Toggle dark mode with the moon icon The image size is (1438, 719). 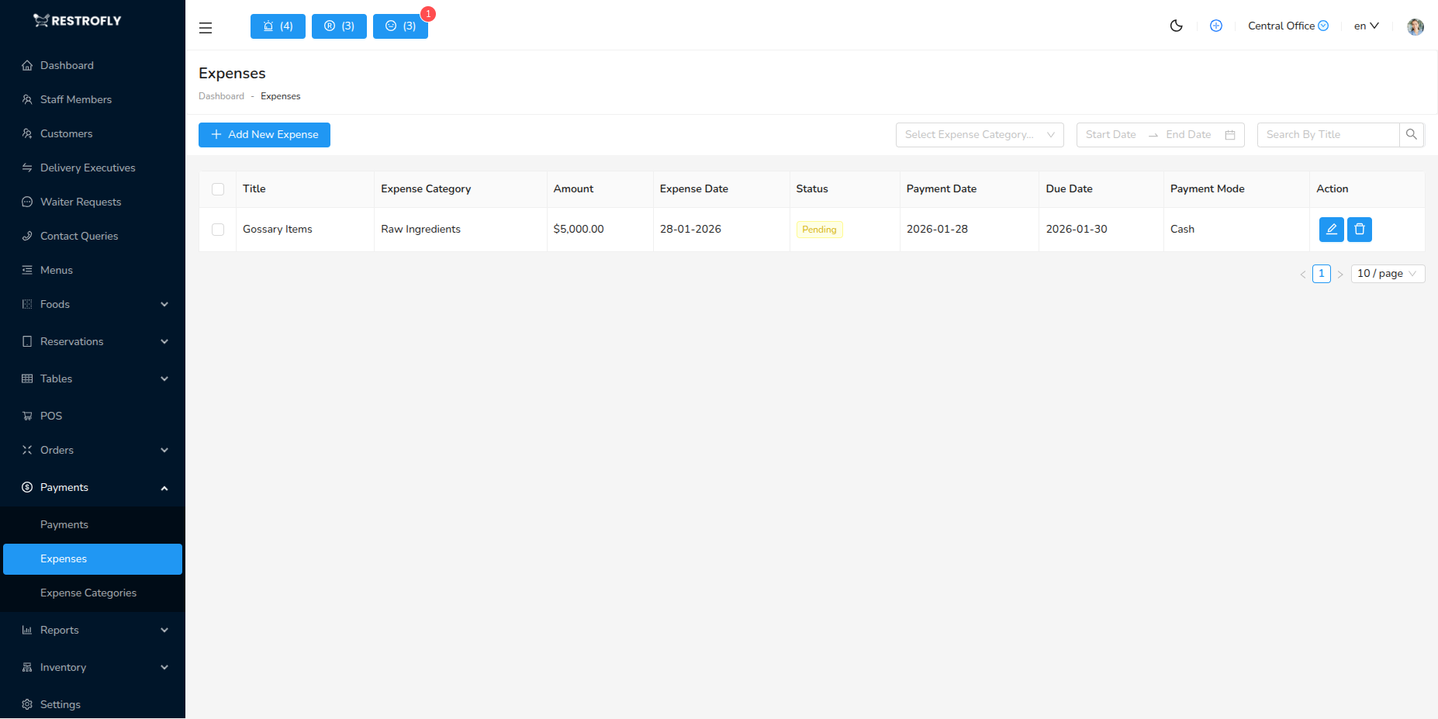pyautogui.click(x=1176, y=26)
